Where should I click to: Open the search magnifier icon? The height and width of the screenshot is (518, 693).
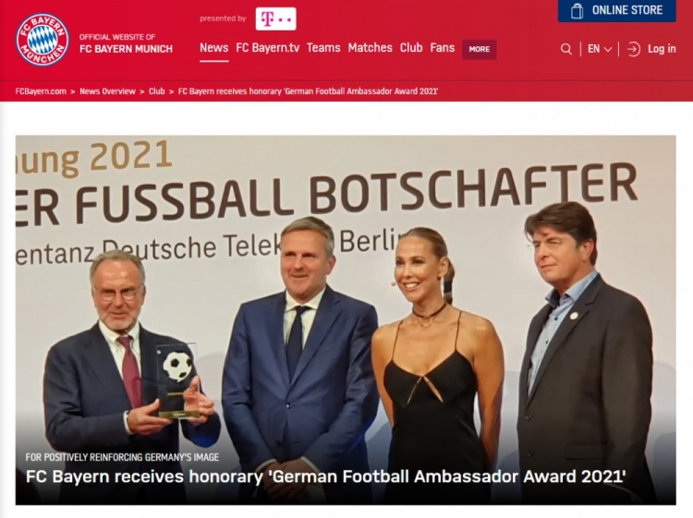[566, 49]
